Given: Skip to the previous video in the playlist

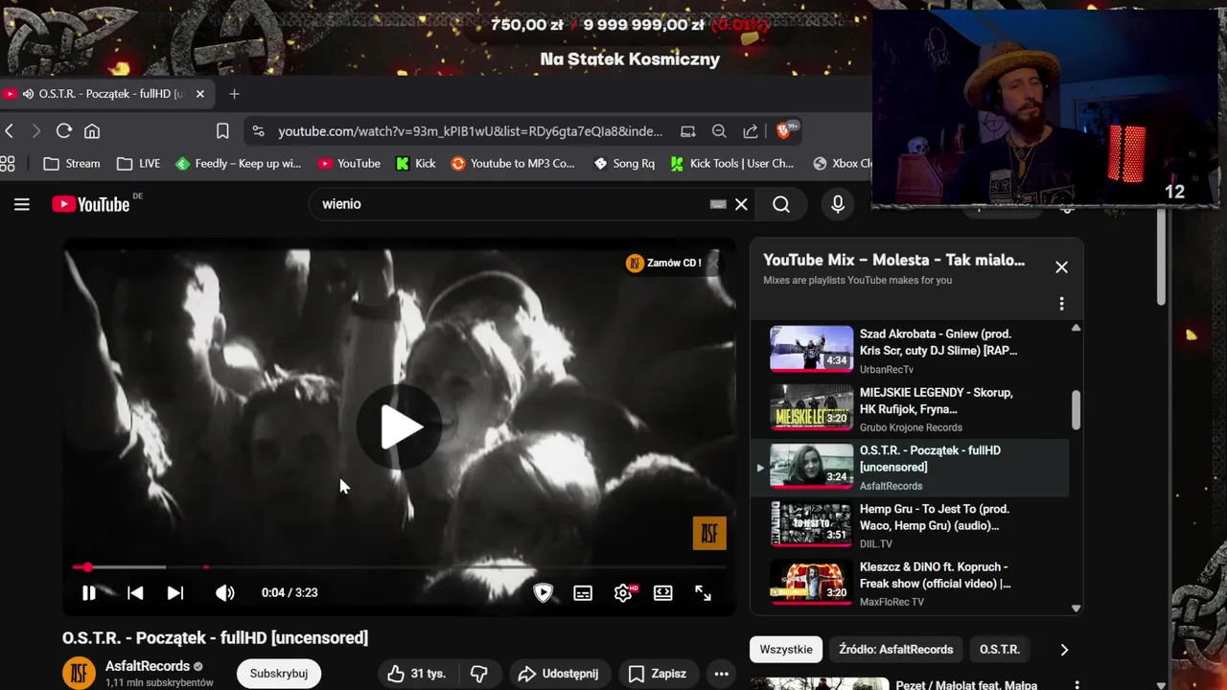Looking at the screenshot, I should click(135, 593).
